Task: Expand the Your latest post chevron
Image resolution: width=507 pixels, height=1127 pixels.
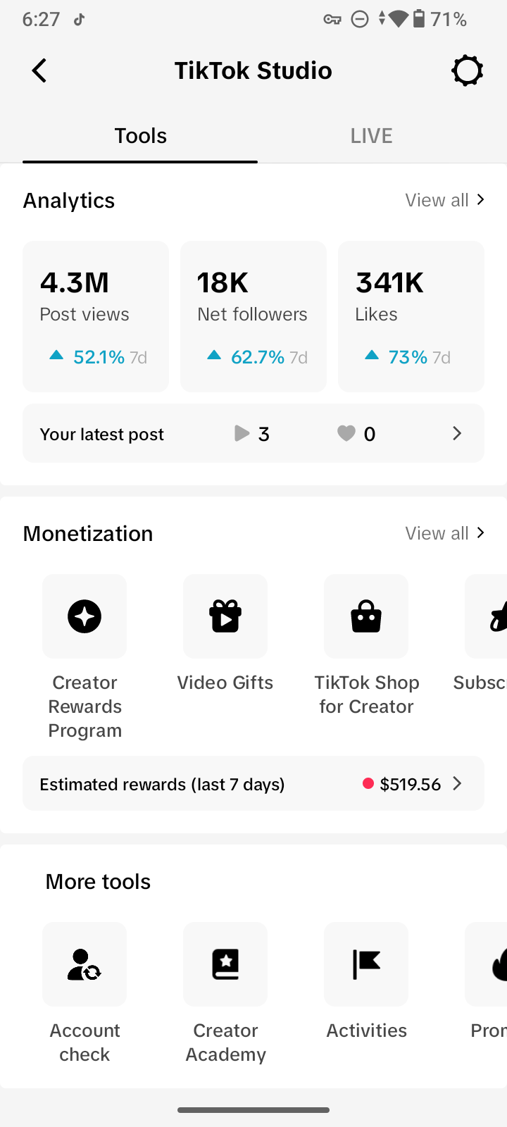Action: tap(457, 433)
